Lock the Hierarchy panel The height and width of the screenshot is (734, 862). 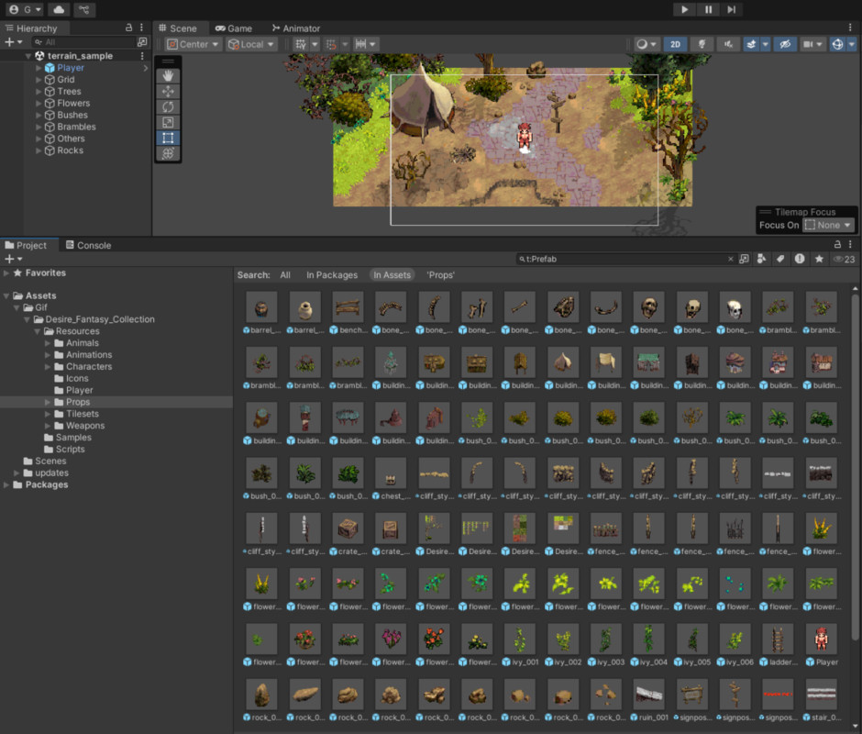(x=128, y=28)
